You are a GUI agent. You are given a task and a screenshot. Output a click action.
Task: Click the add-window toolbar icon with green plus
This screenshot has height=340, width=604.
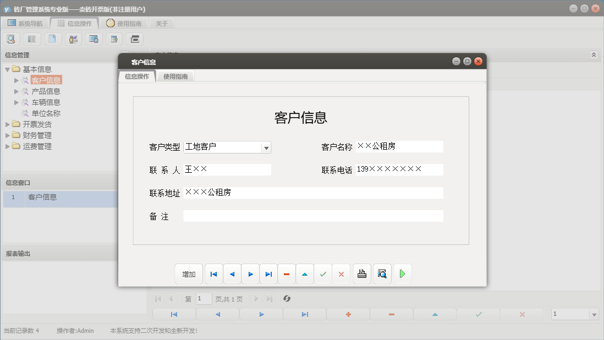click(113, 39)
